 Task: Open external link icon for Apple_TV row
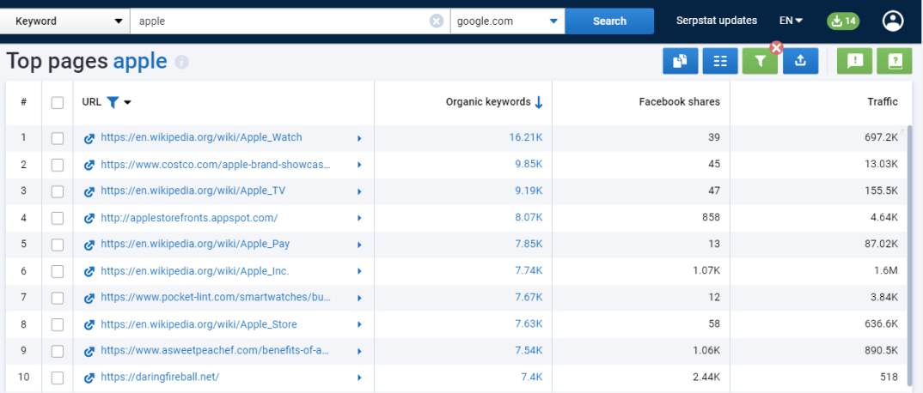tap(89, 191)
